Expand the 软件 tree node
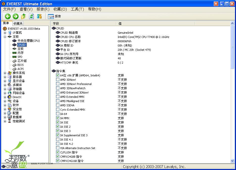The width and height of the screenshot is (236, 170). 5,105
